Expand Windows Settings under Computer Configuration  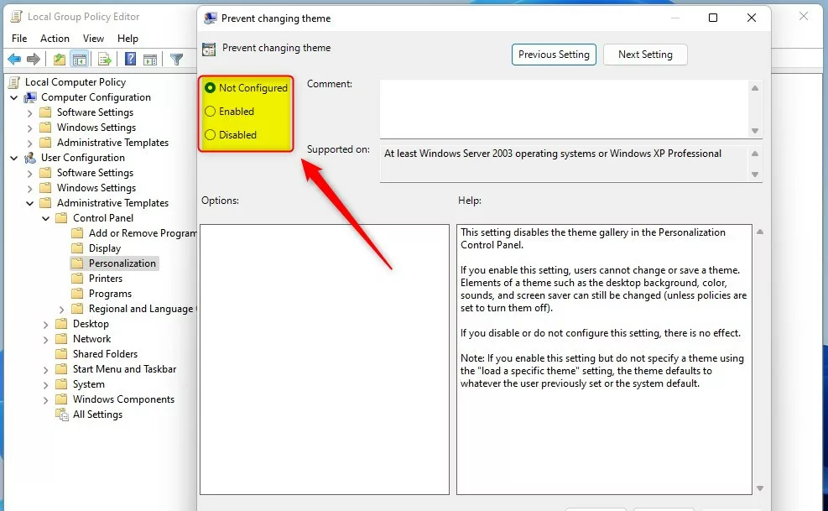tap(30, 128)
